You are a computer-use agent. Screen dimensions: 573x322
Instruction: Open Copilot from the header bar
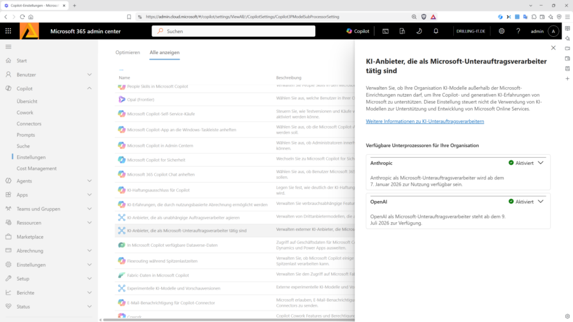pos(358,31)
